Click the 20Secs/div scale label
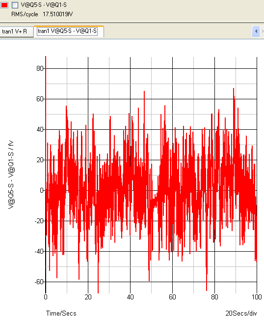This screenshot has width=264, height=321. coord(241,314)
